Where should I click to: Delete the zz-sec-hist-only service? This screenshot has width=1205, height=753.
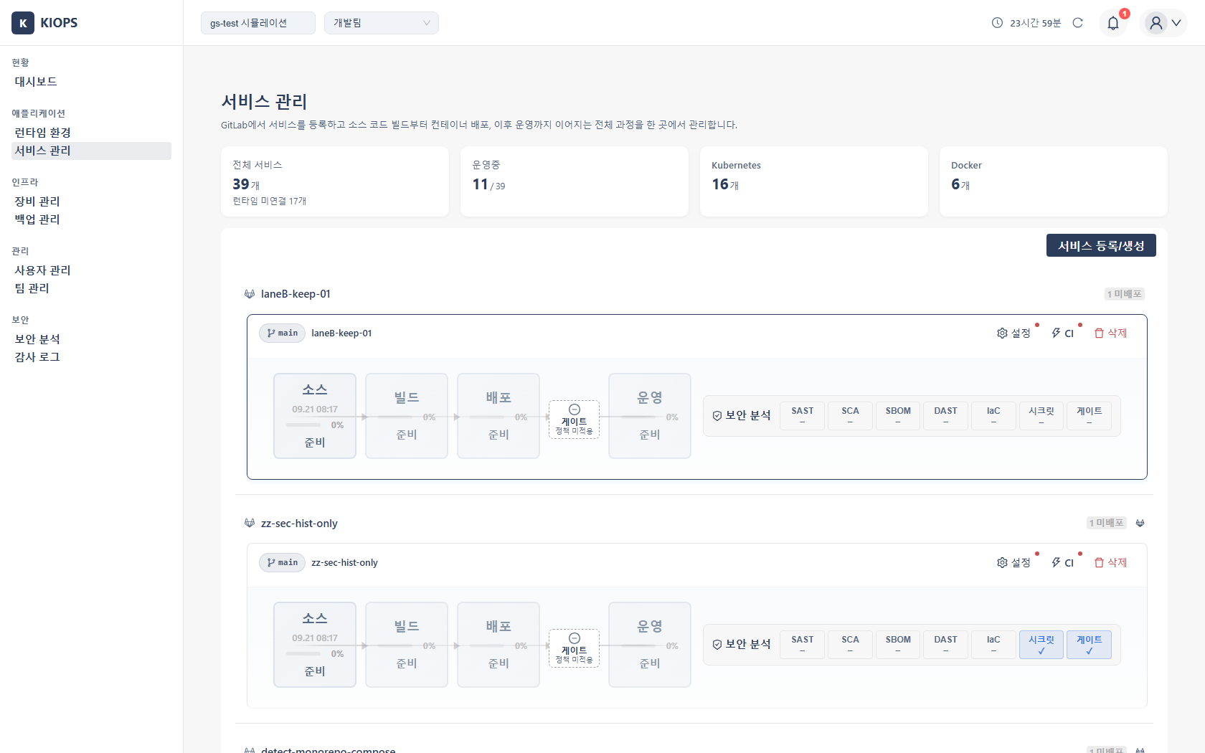point(1110,563)
